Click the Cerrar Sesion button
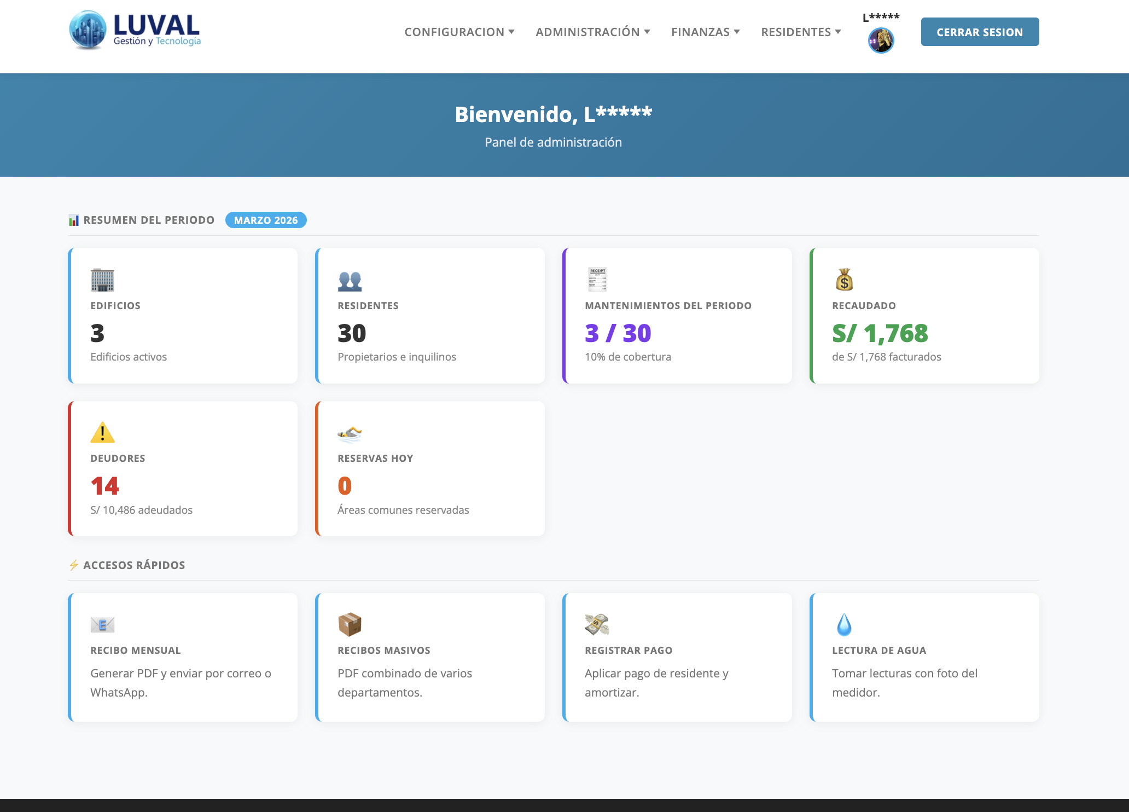Viewport: 1129px width, 812px height. [980, 32]
